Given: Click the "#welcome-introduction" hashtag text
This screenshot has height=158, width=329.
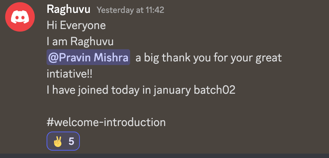Looking at the screenshot, I should pyautogui.click(x=106, y=122).
